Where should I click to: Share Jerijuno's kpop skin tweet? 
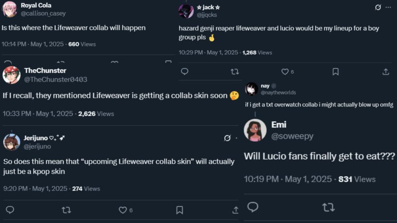pos(235,209)
